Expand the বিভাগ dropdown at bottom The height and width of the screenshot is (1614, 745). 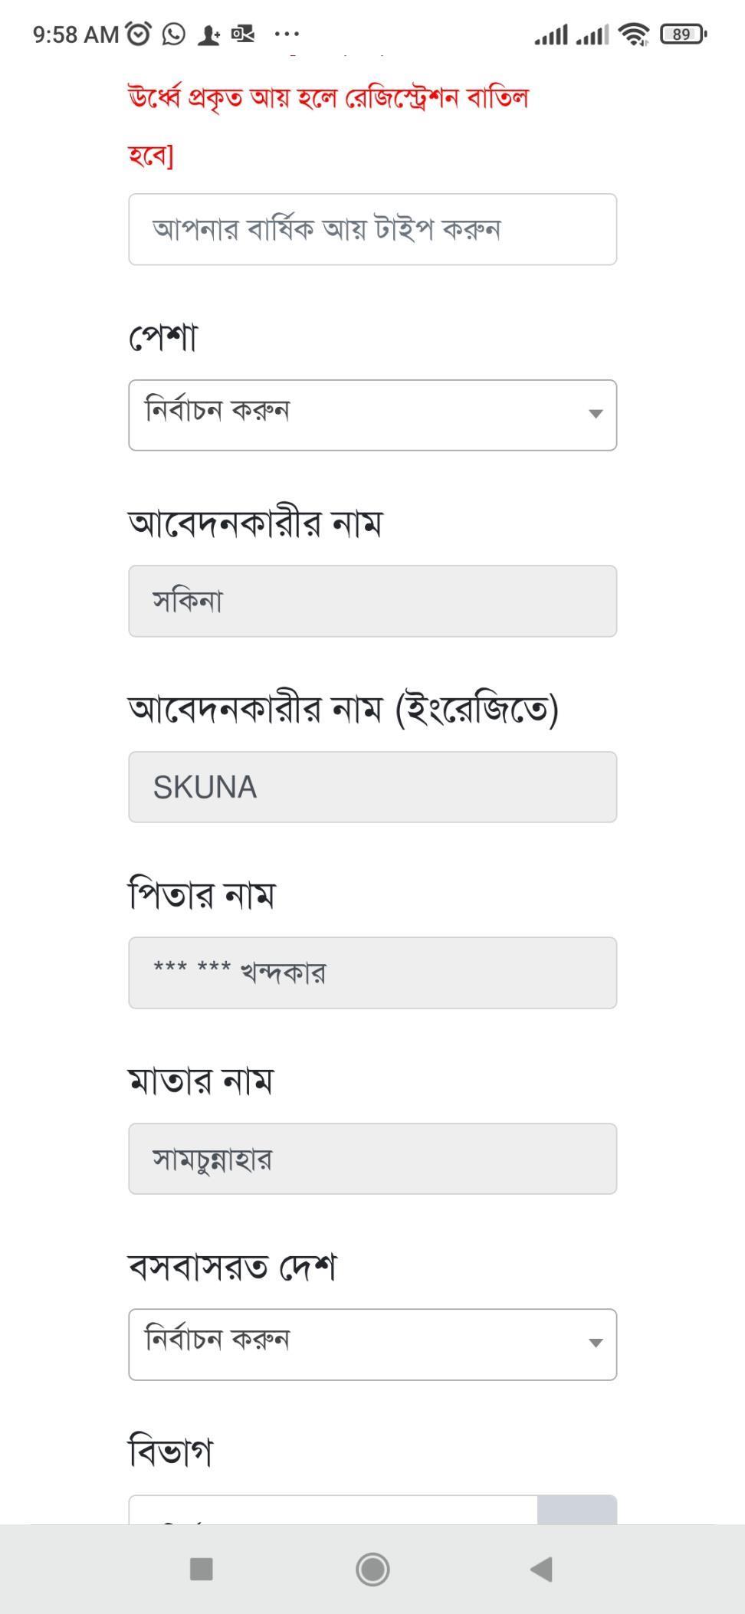pos(372,1510)
